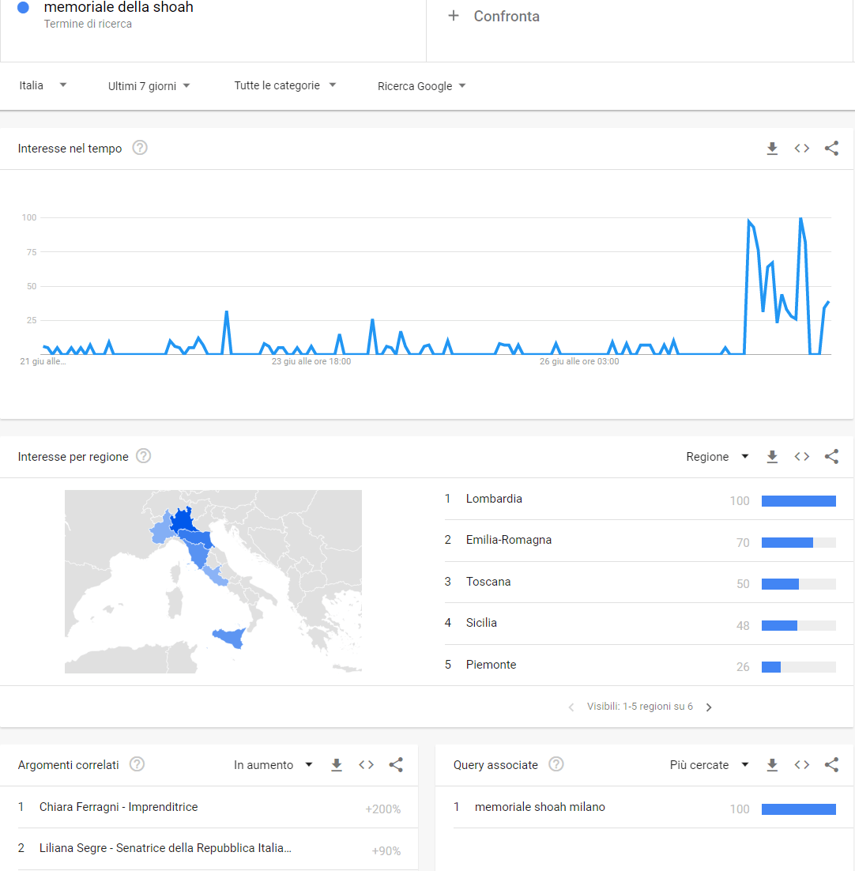Share the Query associate card
This screenshot has height=871, width=855.
tap(831, 765)
